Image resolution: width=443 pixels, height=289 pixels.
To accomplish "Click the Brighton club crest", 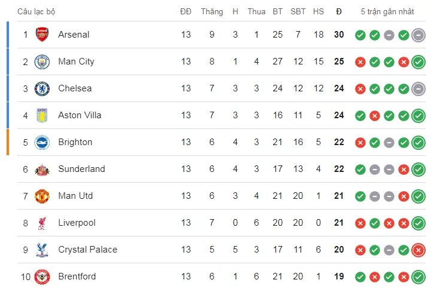I will pyautogui.click(x=42, y=142).
